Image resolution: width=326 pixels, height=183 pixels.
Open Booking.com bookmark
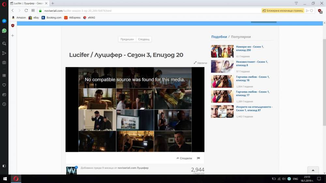pyautogui.click(x=52, y=18)
